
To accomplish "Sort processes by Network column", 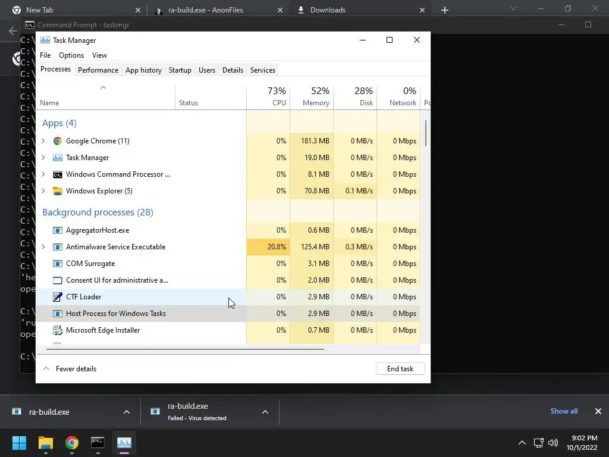I will coord(398,96).
